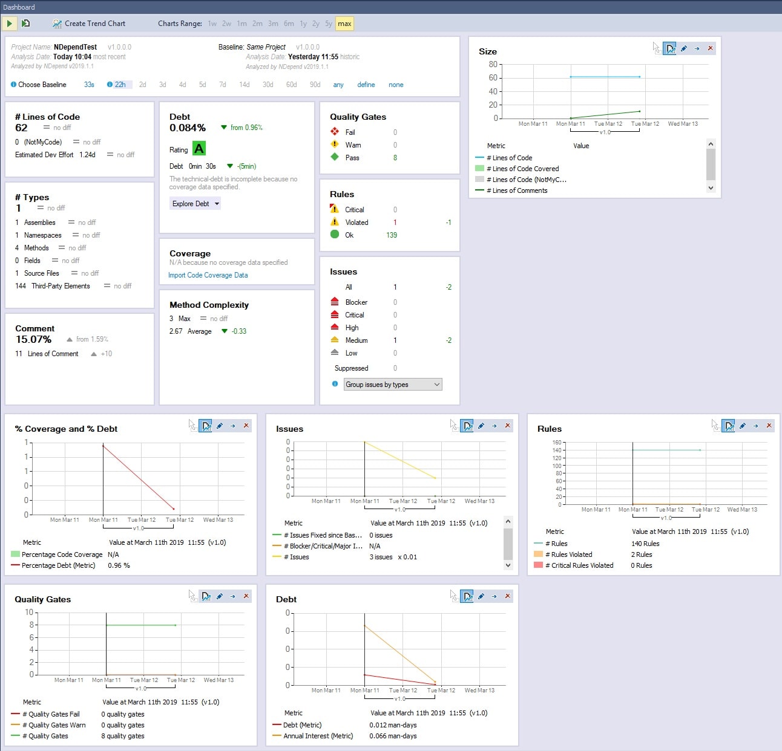The height and width of the screenshot is (751, 782).
Task: Click Percentage Code Coverage legend swatch
Action: point(15,554)
